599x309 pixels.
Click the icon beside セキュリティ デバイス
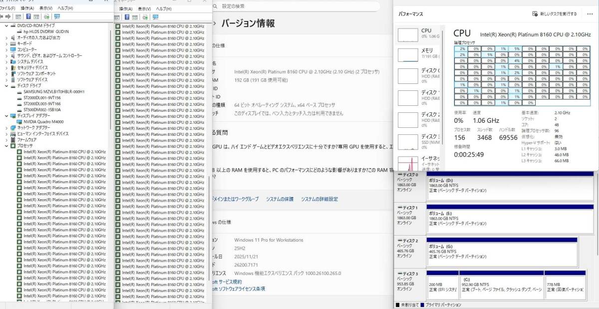(x=13, y=67)
